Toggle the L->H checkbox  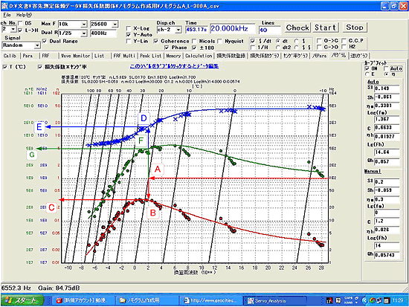[x=20, y=30]
